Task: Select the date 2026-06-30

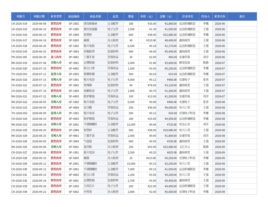Action: (x=39, y=57)
